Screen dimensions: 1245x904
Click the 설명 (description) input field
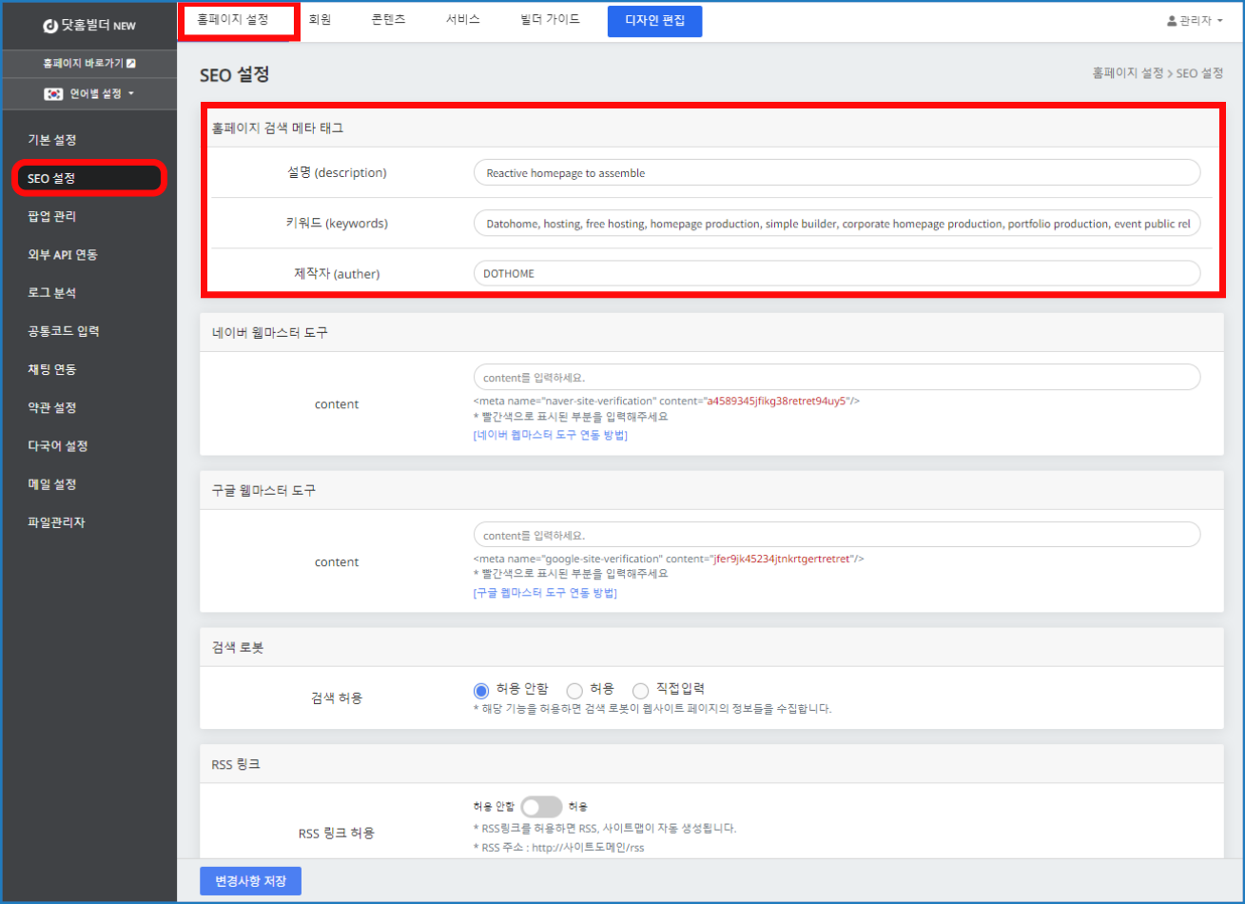click(836, 172)
